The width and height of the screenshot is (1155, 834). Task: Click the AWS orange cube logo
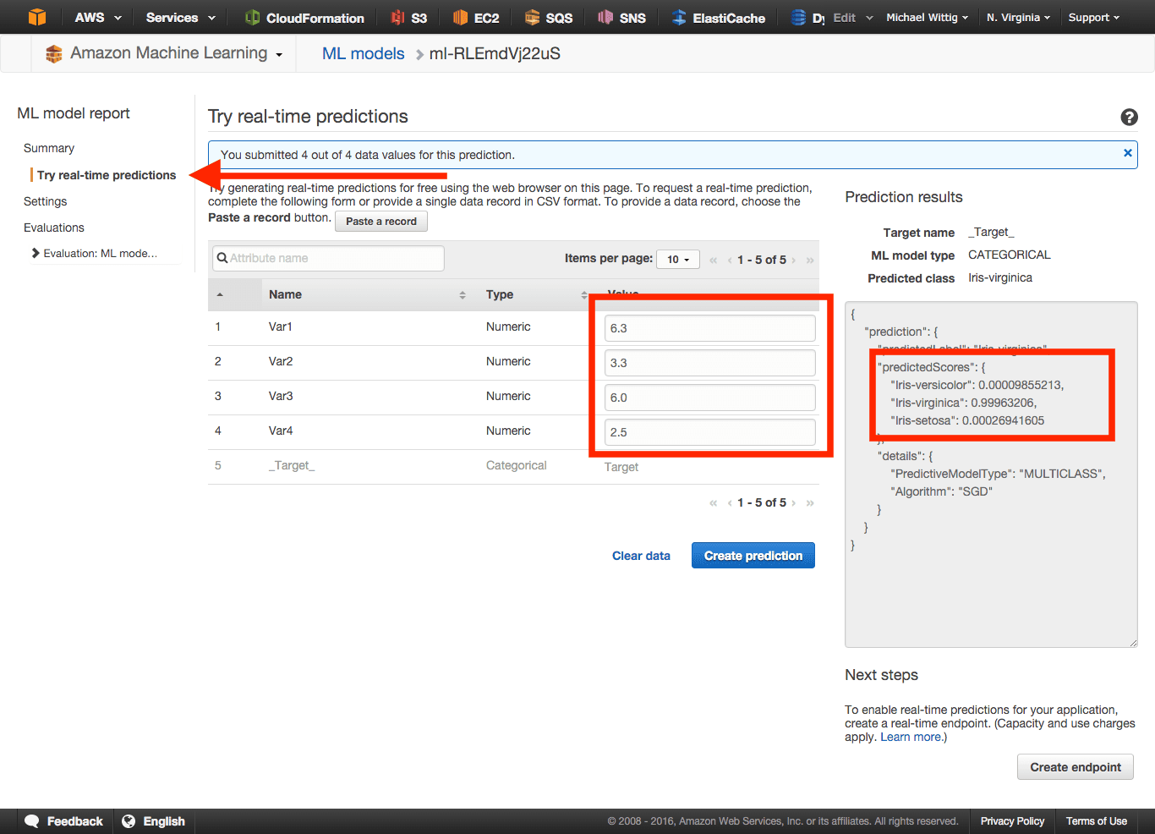click(x=37, y=17)
